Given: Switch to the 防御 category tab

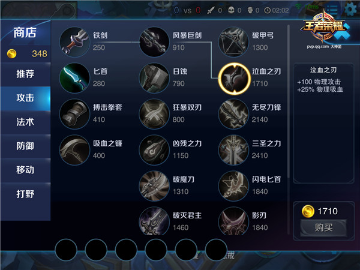Looking at the screenshot, I should [25, 146].
